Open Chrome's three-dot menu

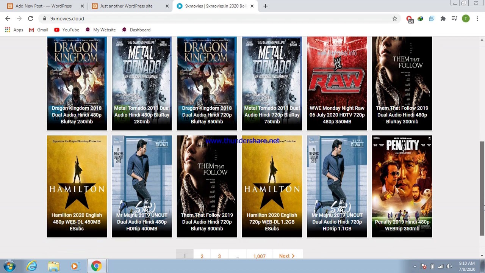tap(477, 18)
